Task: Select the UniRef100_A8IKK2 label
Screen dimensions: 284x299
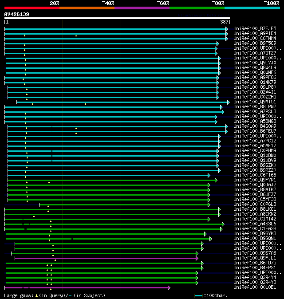Action: [x=255, y=214]
